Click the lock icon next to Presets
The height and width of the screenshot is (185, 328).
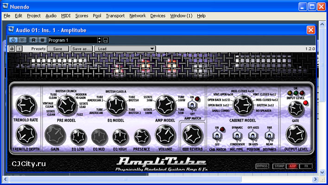(12, 49)
